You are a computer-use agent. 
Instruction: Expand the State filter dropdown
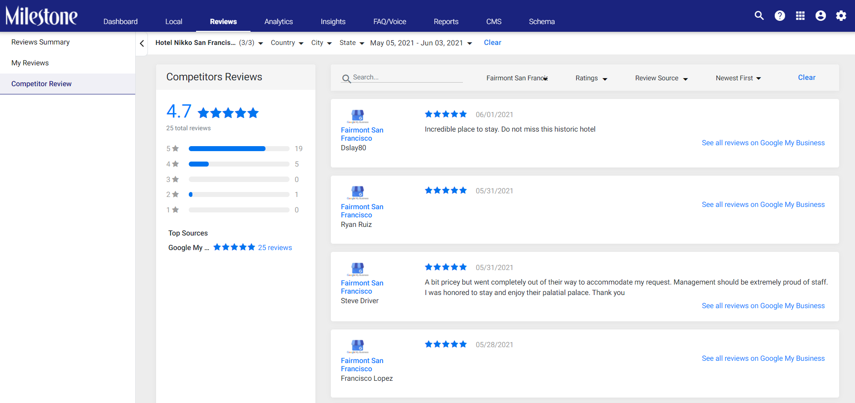click(x=352, y=43)
